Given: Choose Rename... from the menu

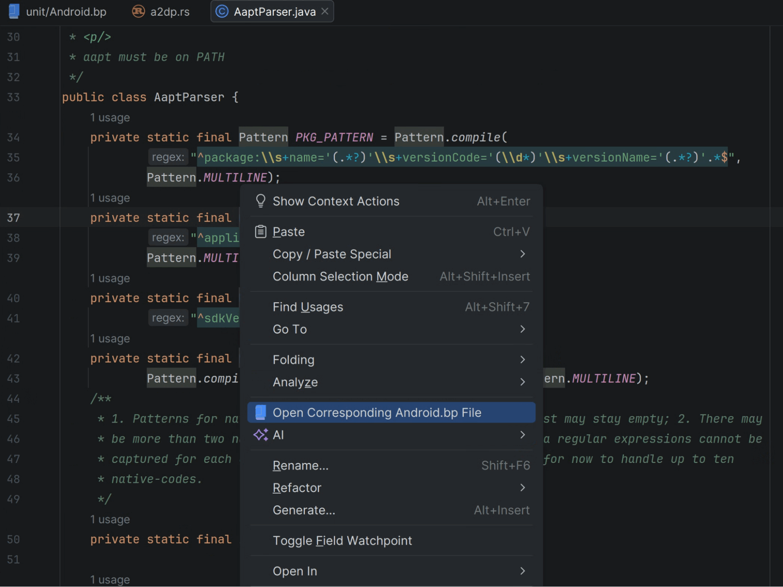Looking at the screenshot, I should (391, 465).
